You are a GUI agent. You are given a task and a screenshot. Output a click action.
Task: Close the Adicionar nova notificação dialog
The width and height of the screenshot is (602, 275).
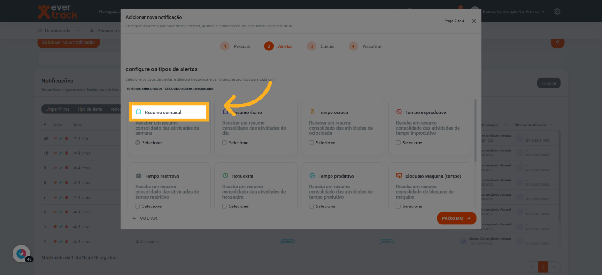pos(474,21)
